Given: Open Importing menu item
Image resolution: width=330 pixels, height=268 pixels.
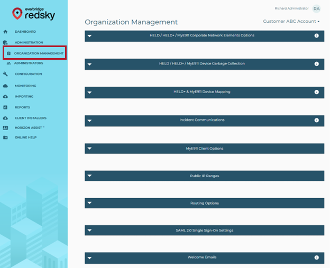Looking at the screenshot, I should click(24, 97).
